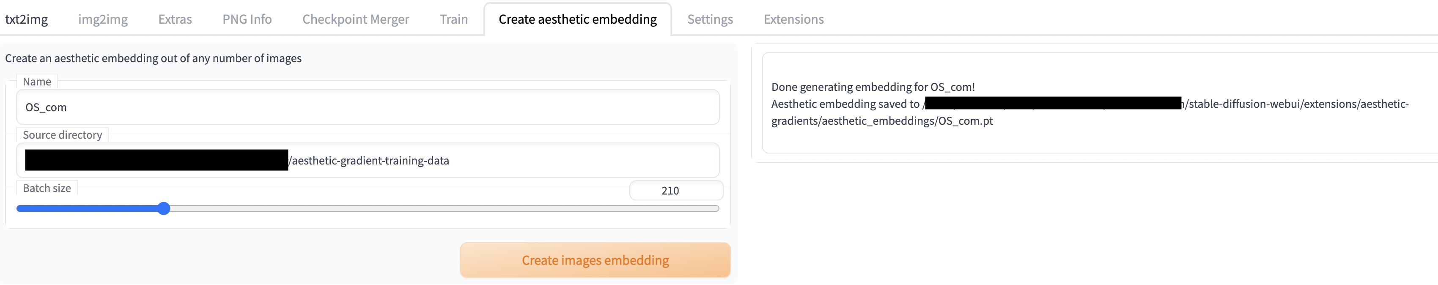Switch to the Extensions tab

click(793, 19)
